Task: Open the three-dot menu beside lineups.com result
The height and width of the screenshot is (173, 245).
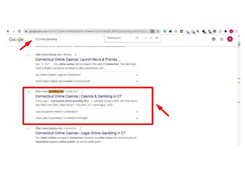Action: pos(75,54)
